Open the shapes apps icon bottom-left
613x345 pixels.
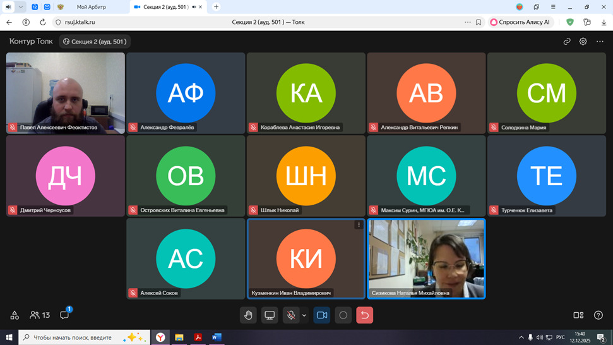click(15, 315)
